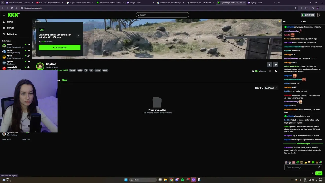The width and height of the screenshot is (325, 183).
Task: Select the genk tag
Action: (105, 70)
